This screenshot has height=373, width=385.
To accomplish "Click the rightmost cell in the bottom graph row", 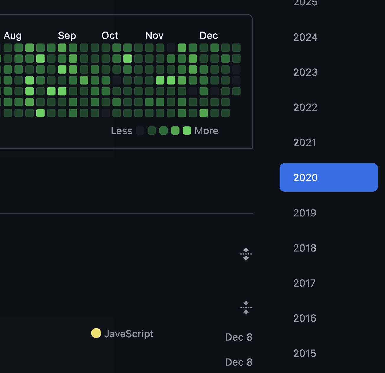I will click(x=225, y=113).
